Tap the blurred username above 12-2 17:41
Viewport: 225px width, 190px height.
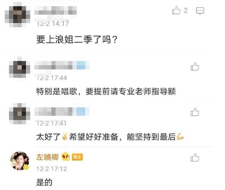(x=62, y=111)
